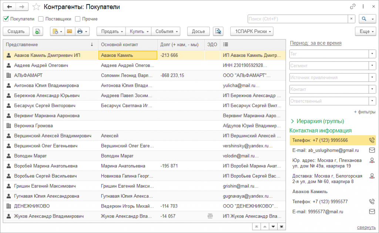The width and height of the screenshot is (379, 233).
Task: Add more filters with + фильтры
Action: (x=365, y=112)
